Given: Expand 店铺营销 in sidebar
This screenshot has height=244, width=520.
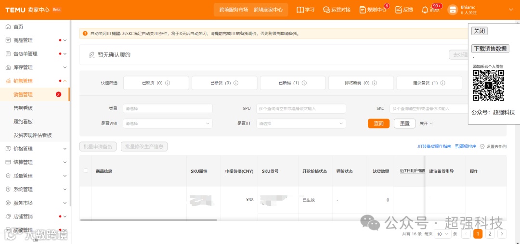Looking at the screenshot, I should tap(65, 217).
